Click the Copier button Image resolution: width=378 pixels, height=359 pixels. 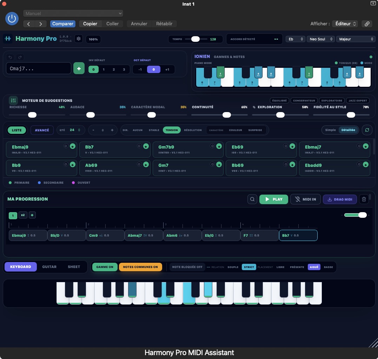[x=90, y=24]
